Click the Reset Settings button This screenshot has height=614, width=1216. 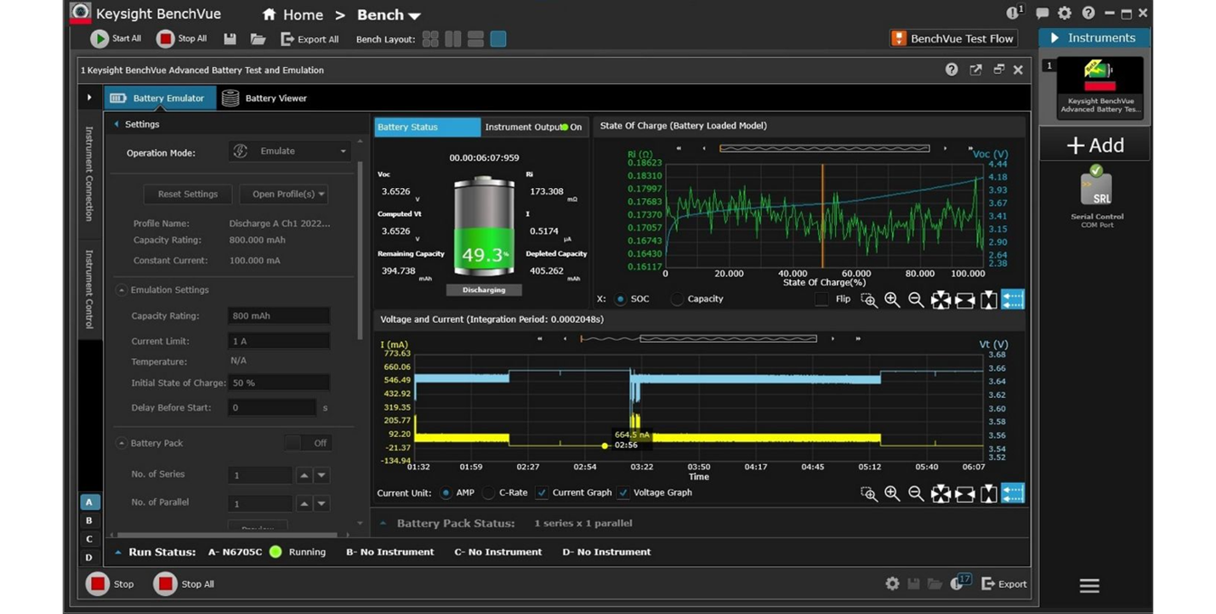(188, 194)
